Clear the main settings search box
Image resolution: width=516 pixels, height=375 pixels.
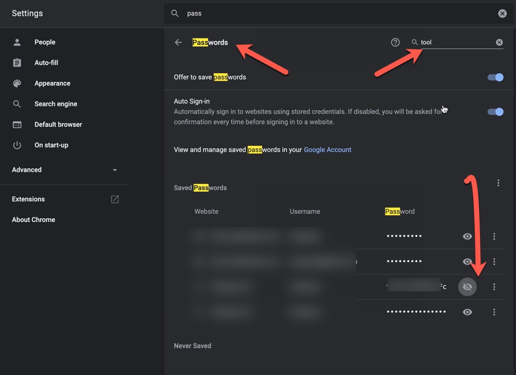[502, 13]
